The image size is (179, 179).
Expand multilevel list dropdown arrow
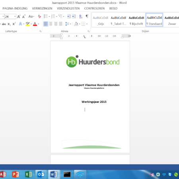(64, 17)
